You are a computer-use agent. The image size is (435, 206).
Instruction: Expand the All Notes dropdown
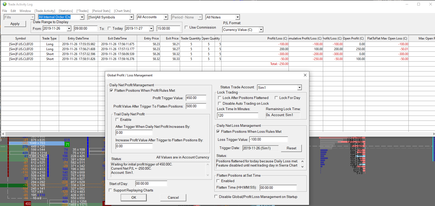click(x=238, y=17)
